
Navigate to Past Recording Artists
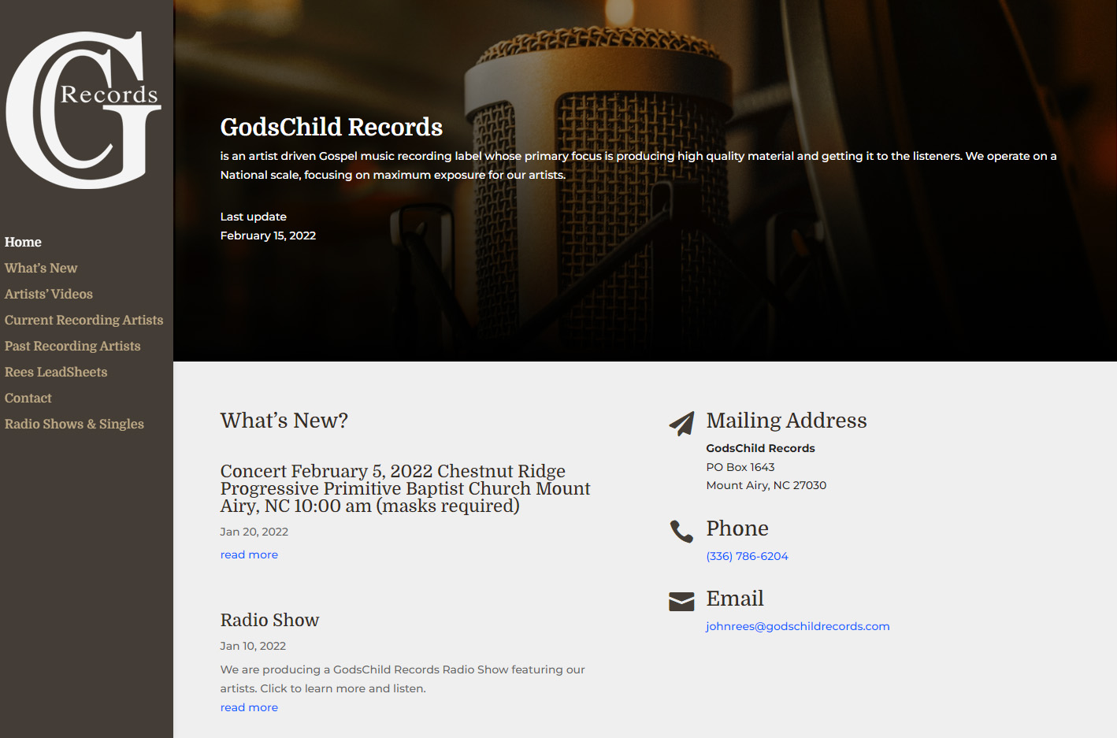click(x=72, y=346)
